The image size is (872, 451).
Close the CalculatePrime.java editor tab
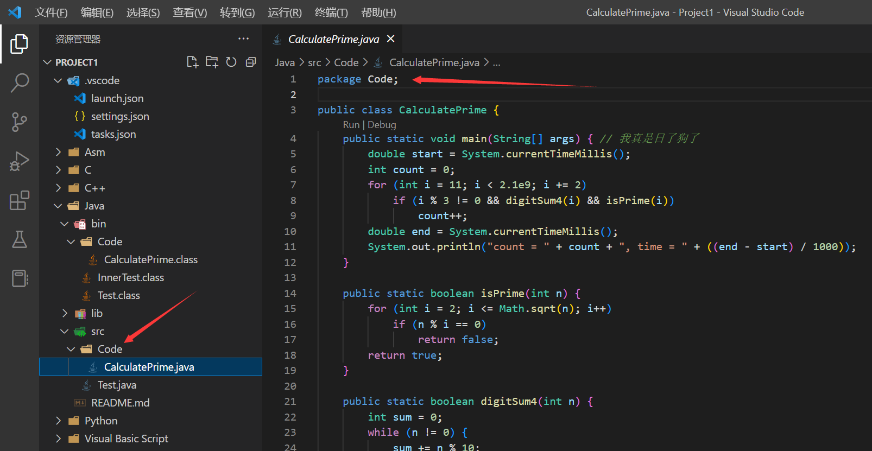click(x=390, y=39)
